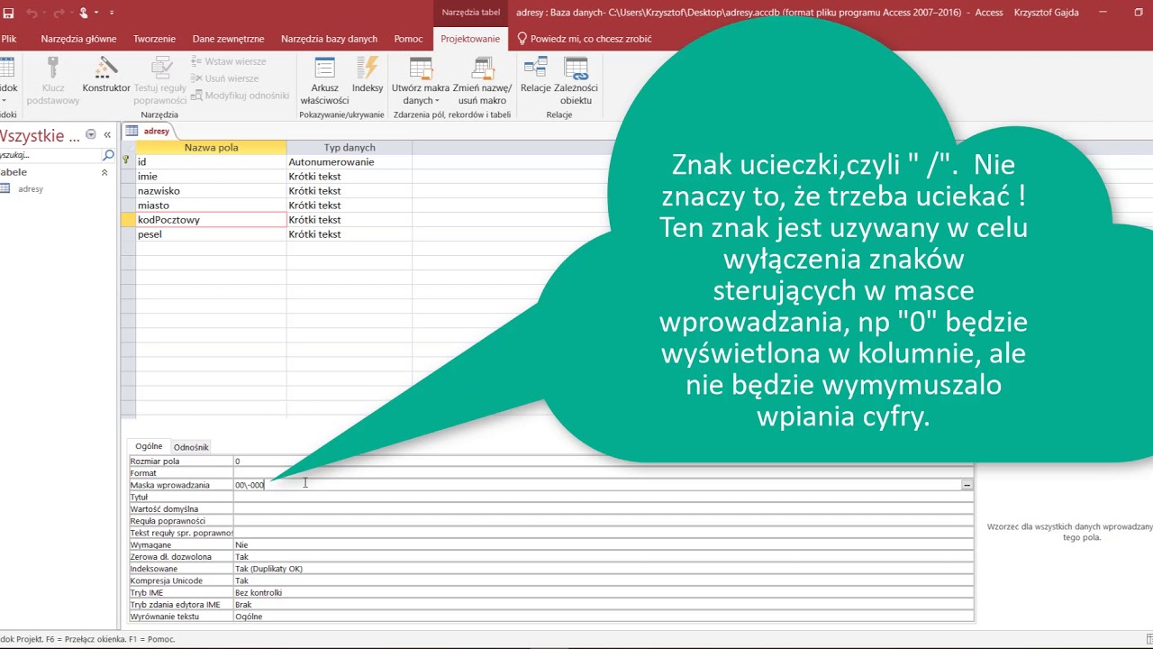Click Usuń wiersze in ribbon
This screenshot has height=649, width=1153.
pyautogui.click(x=224, y=78)
